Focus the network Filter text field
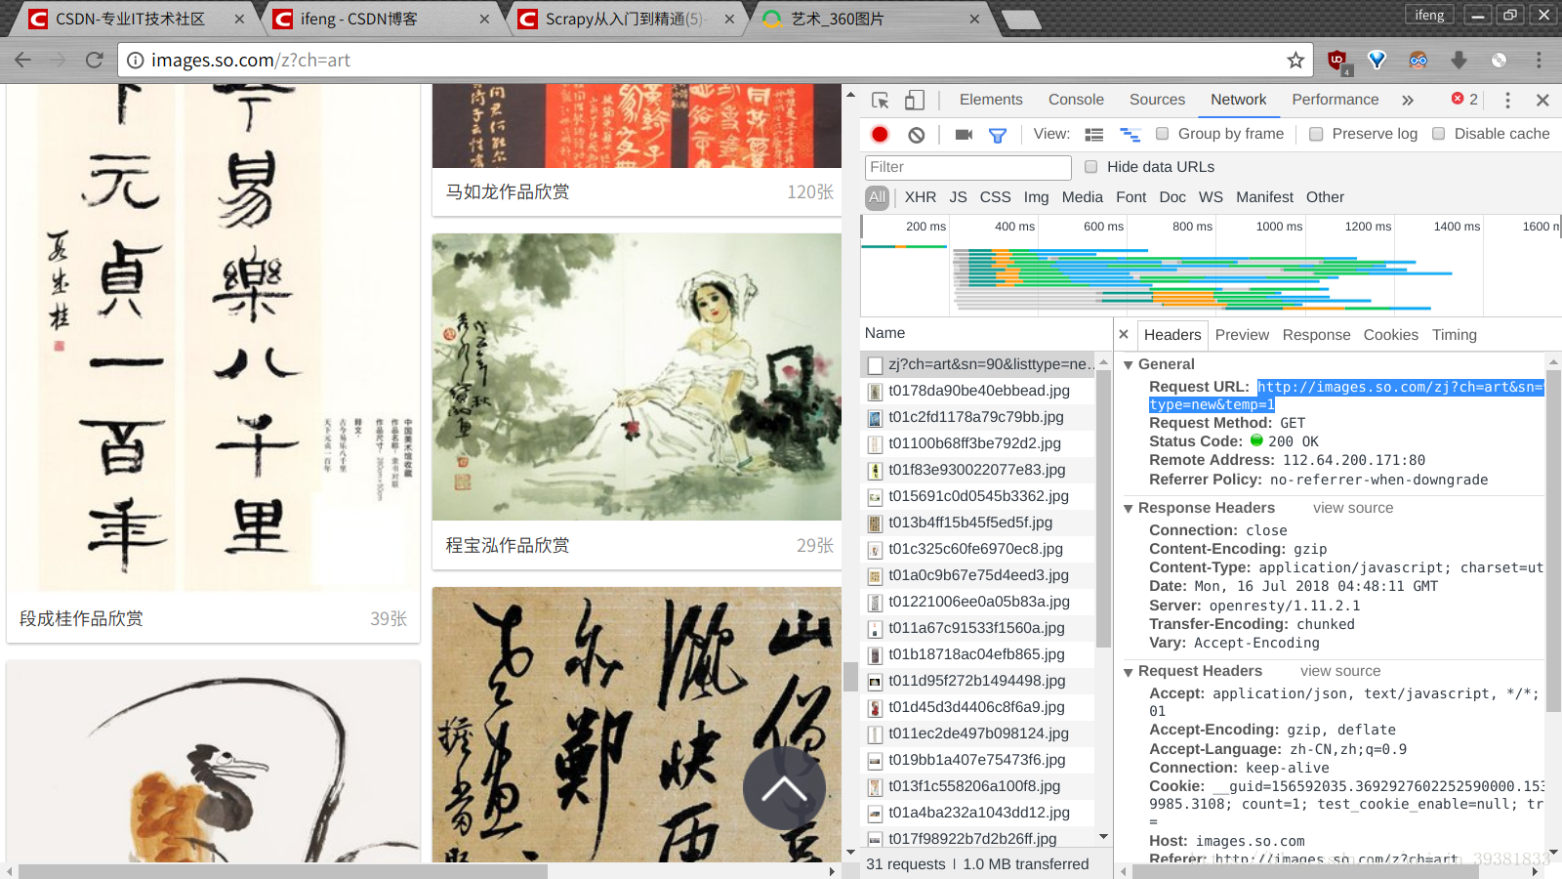The width and height of the screenshot is (1562, 879). [967, 167]
